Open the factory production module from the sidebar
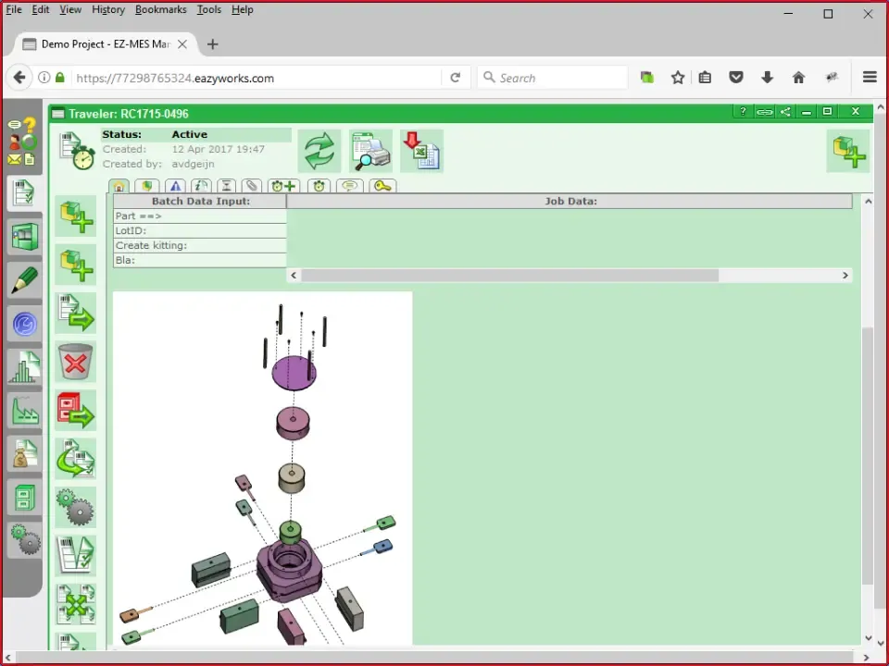 [23, 410]
